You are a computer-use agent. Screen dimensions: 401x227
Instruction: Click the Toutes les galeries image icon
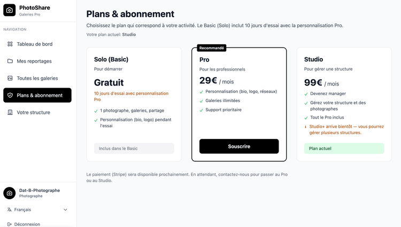(10, 78)
